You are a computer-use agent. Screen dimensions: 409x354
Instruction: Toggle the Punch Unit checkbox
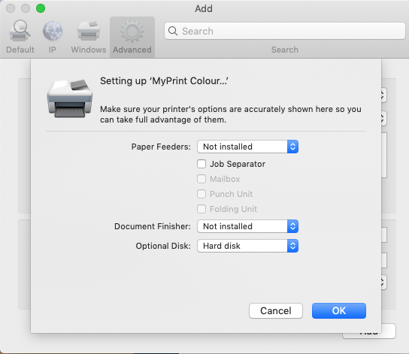tap(201, 194)
